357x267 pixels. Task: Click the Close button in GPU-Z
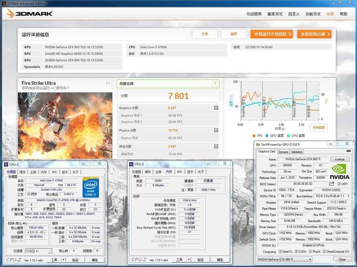tap(342, 260)
